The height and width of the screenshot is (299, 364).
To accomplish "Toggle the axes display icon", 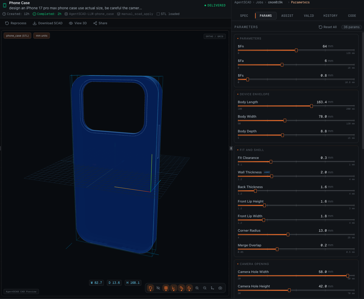I will (174, 288).
